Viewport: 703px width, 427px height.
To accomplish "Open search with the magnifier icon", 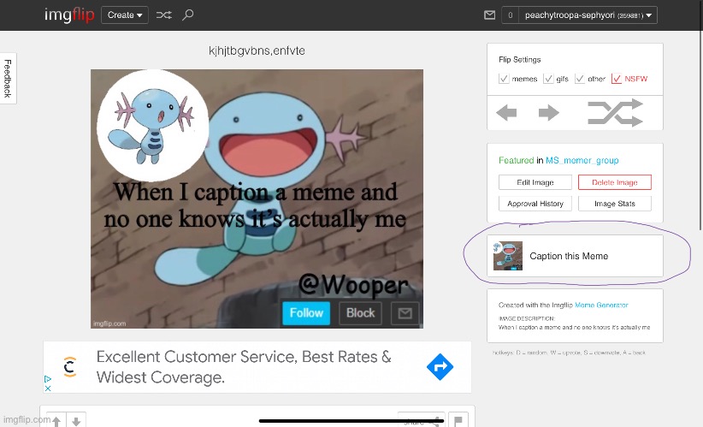I will (188, 15).
